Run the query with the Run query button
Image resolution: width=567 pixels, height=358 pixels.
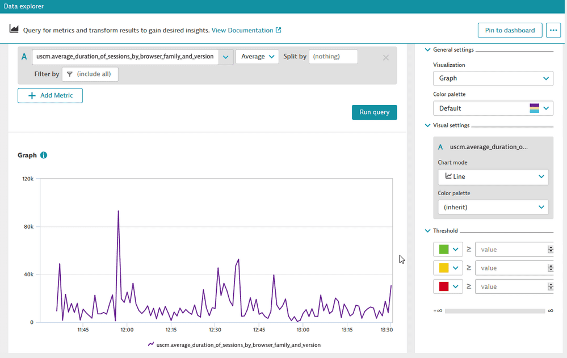(374, 112)
